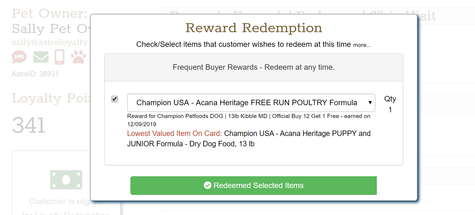Click the AstroID 38931 label
The width and height of the screenshot is (475, 215).
35,74
